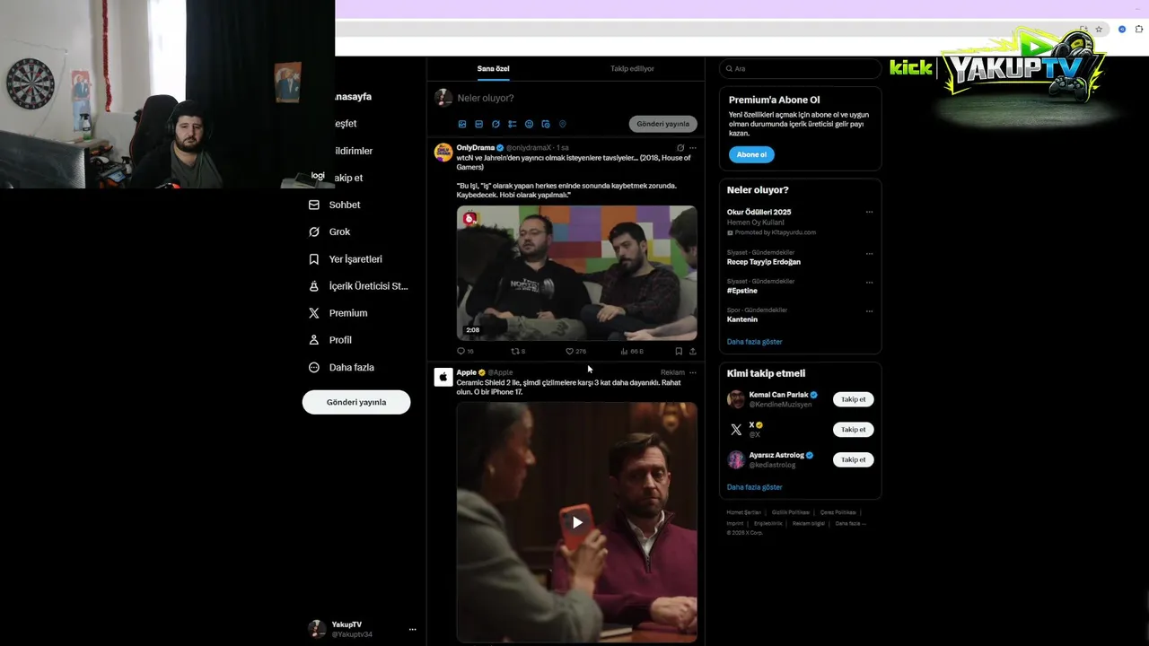Screen dimensions: 1149x646
Task: Open options for Recep Tayyip Erdoğan trend
Action: tap(869, 253)
